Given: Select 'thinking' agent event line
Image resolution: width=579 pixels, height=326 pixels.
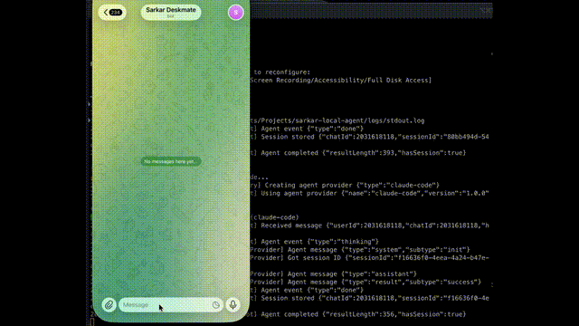Looking at the screenshot, I should pos(315,242).
